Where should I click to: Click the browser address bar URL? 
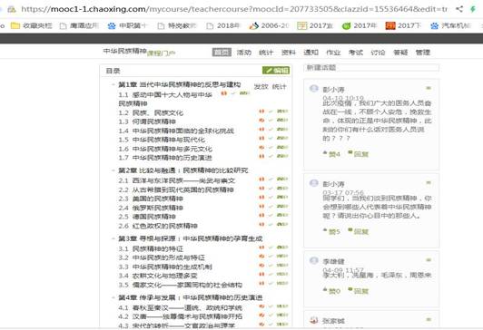(x=234, y=9)
